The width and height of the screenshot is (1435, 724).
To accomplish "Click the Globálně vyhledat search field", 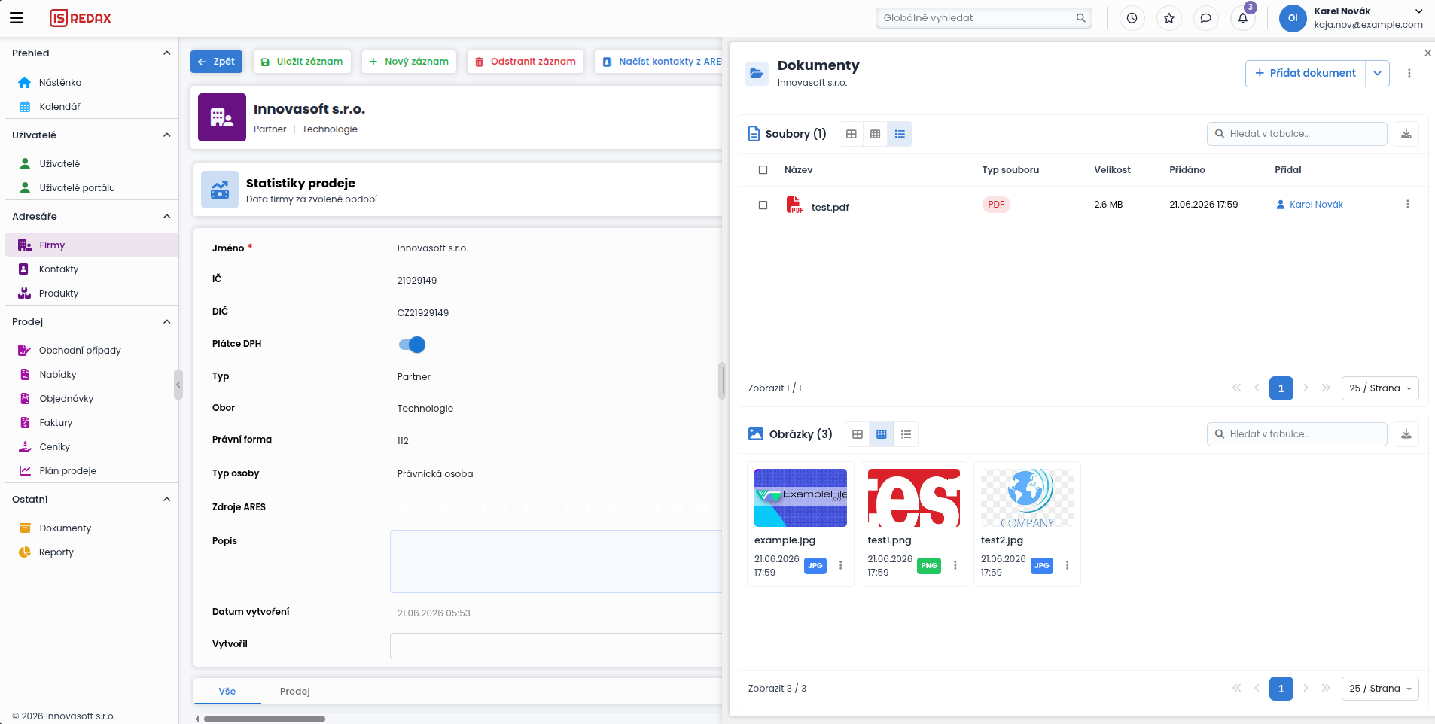I will 983,18.
